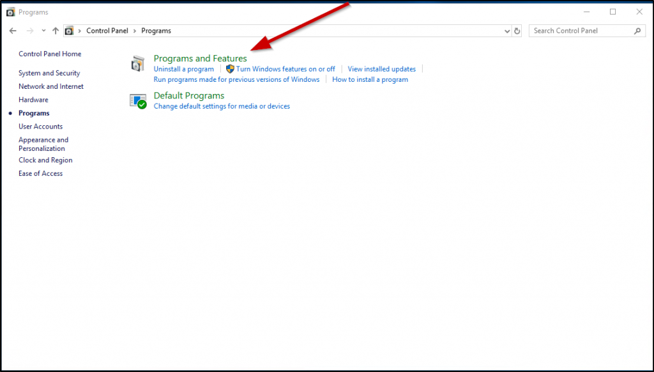Click the search magnifier icon

pyautogui.click(x=637, y=31)
